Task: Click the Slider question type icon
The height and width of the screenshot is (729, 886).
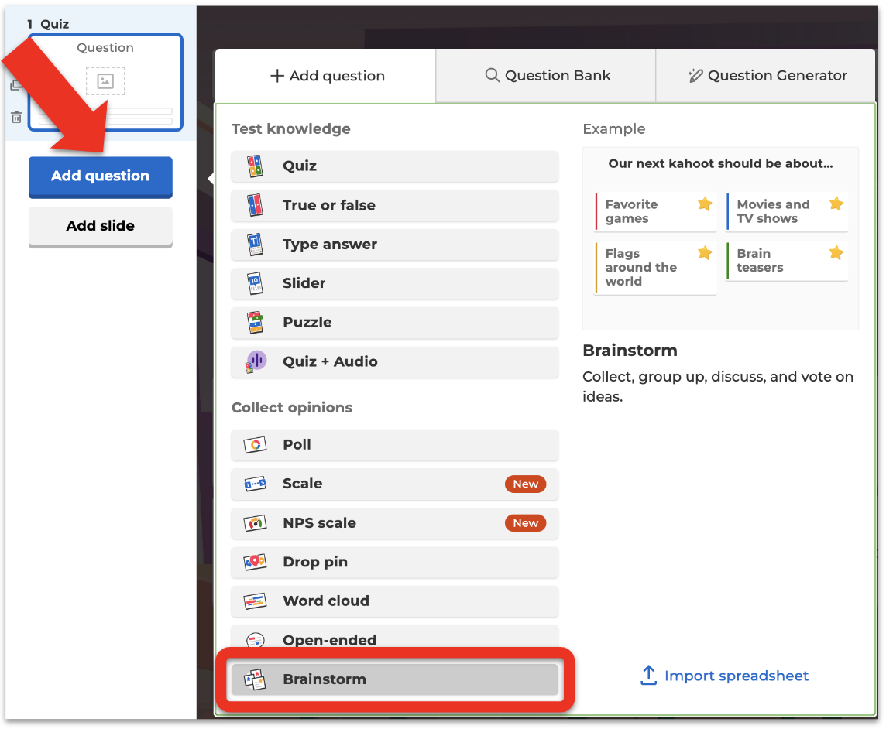Action: (256, 283)
